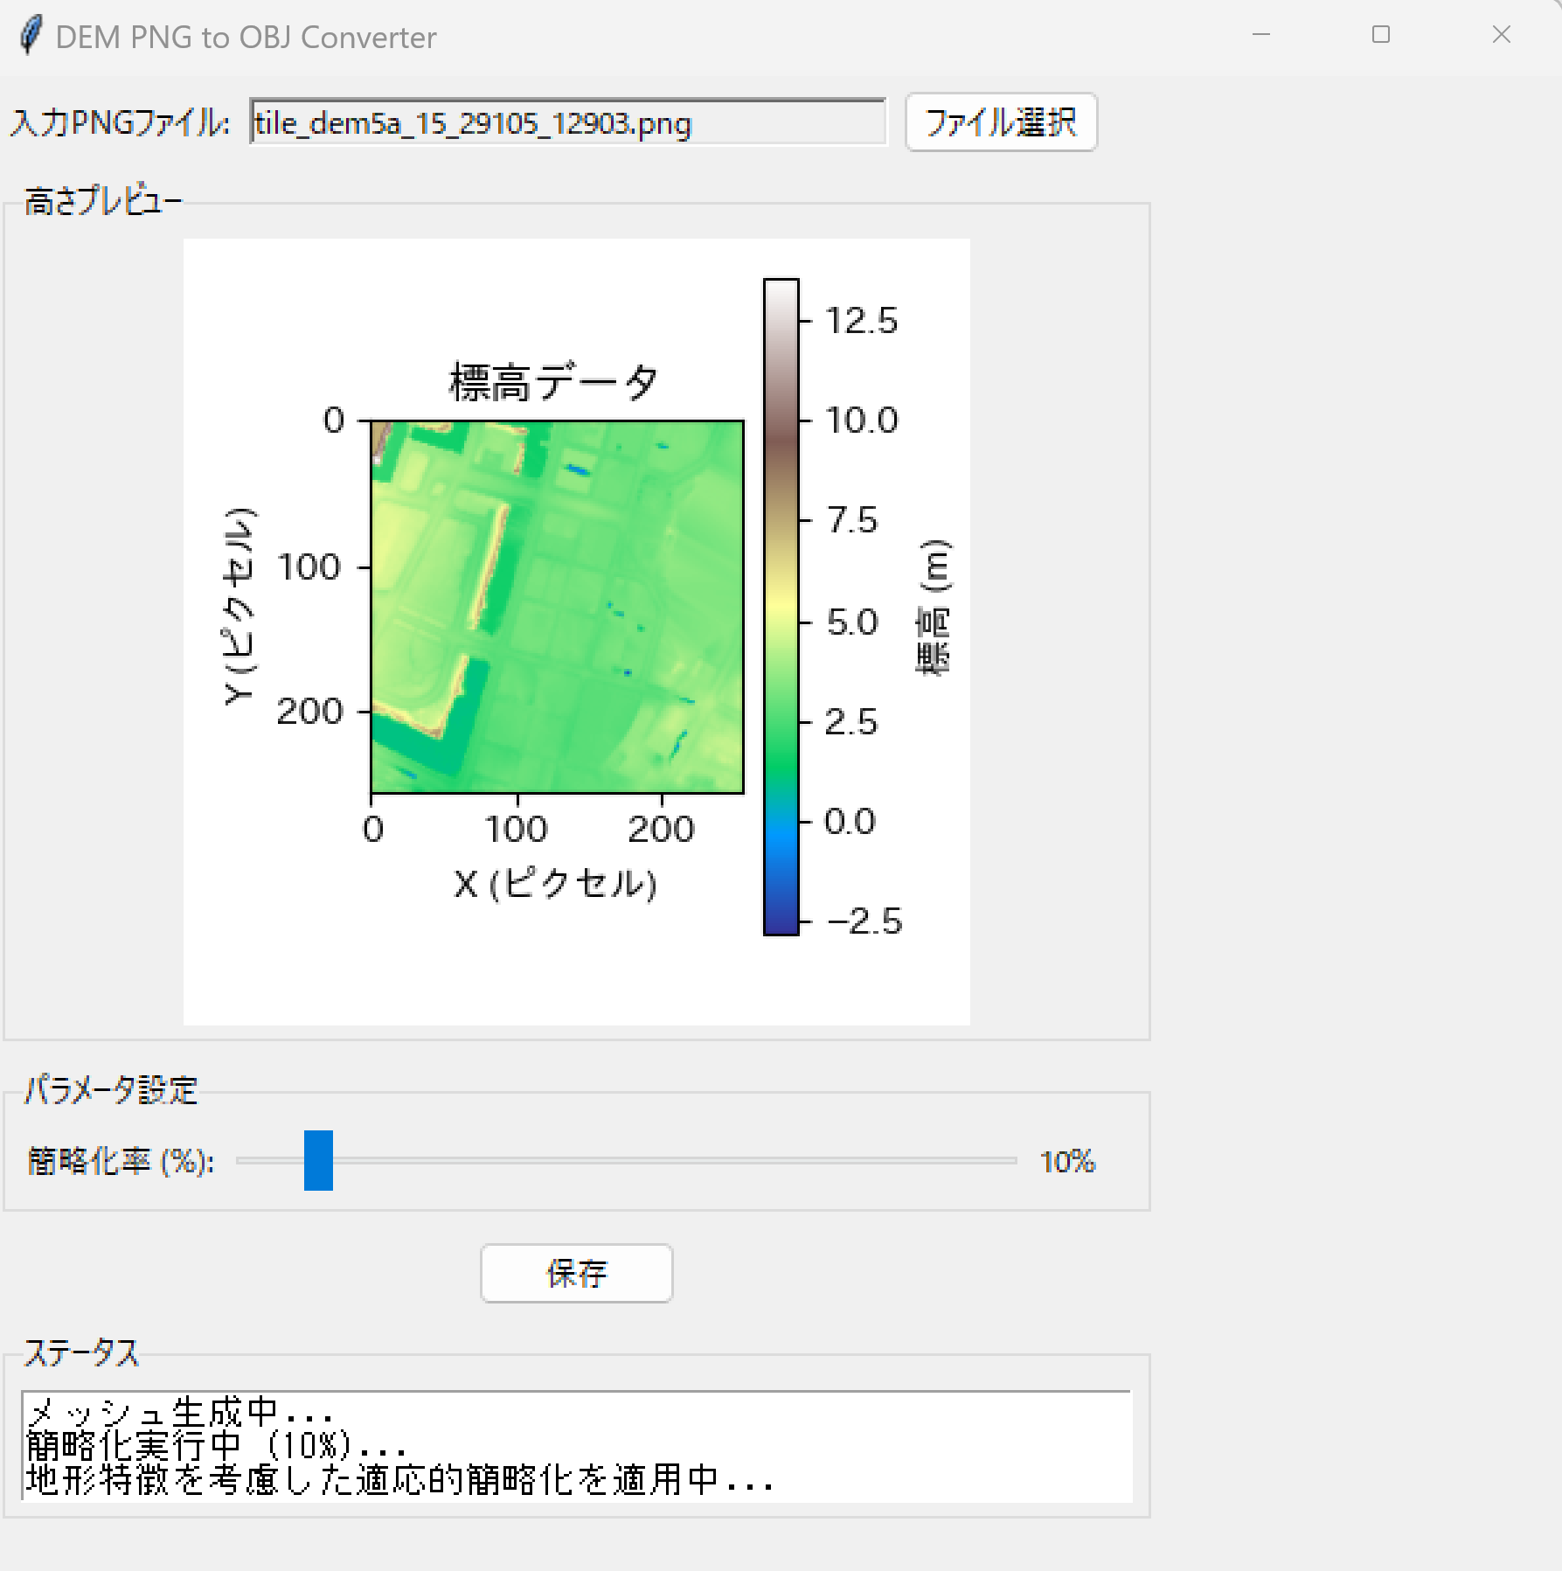The height and width of the screenshot is (1571, 1562).
Task: Click the −2.5 colorbar tick label
Action: click(x=864, y=921)
